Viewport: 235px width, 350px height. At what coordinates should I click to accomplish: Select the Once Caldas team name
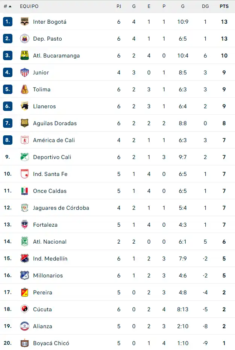tap(49, 191)
